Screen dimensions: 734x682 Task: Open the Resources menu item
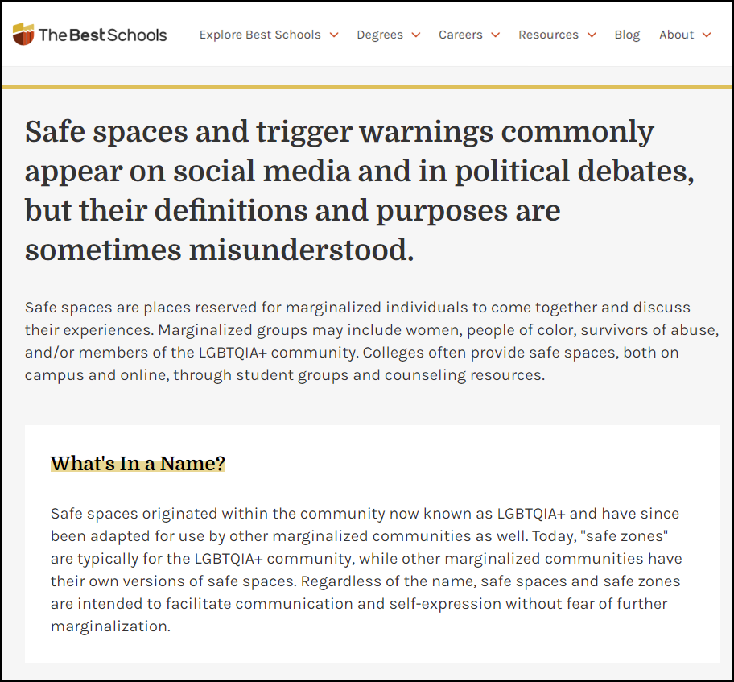(x=548, y=35)
